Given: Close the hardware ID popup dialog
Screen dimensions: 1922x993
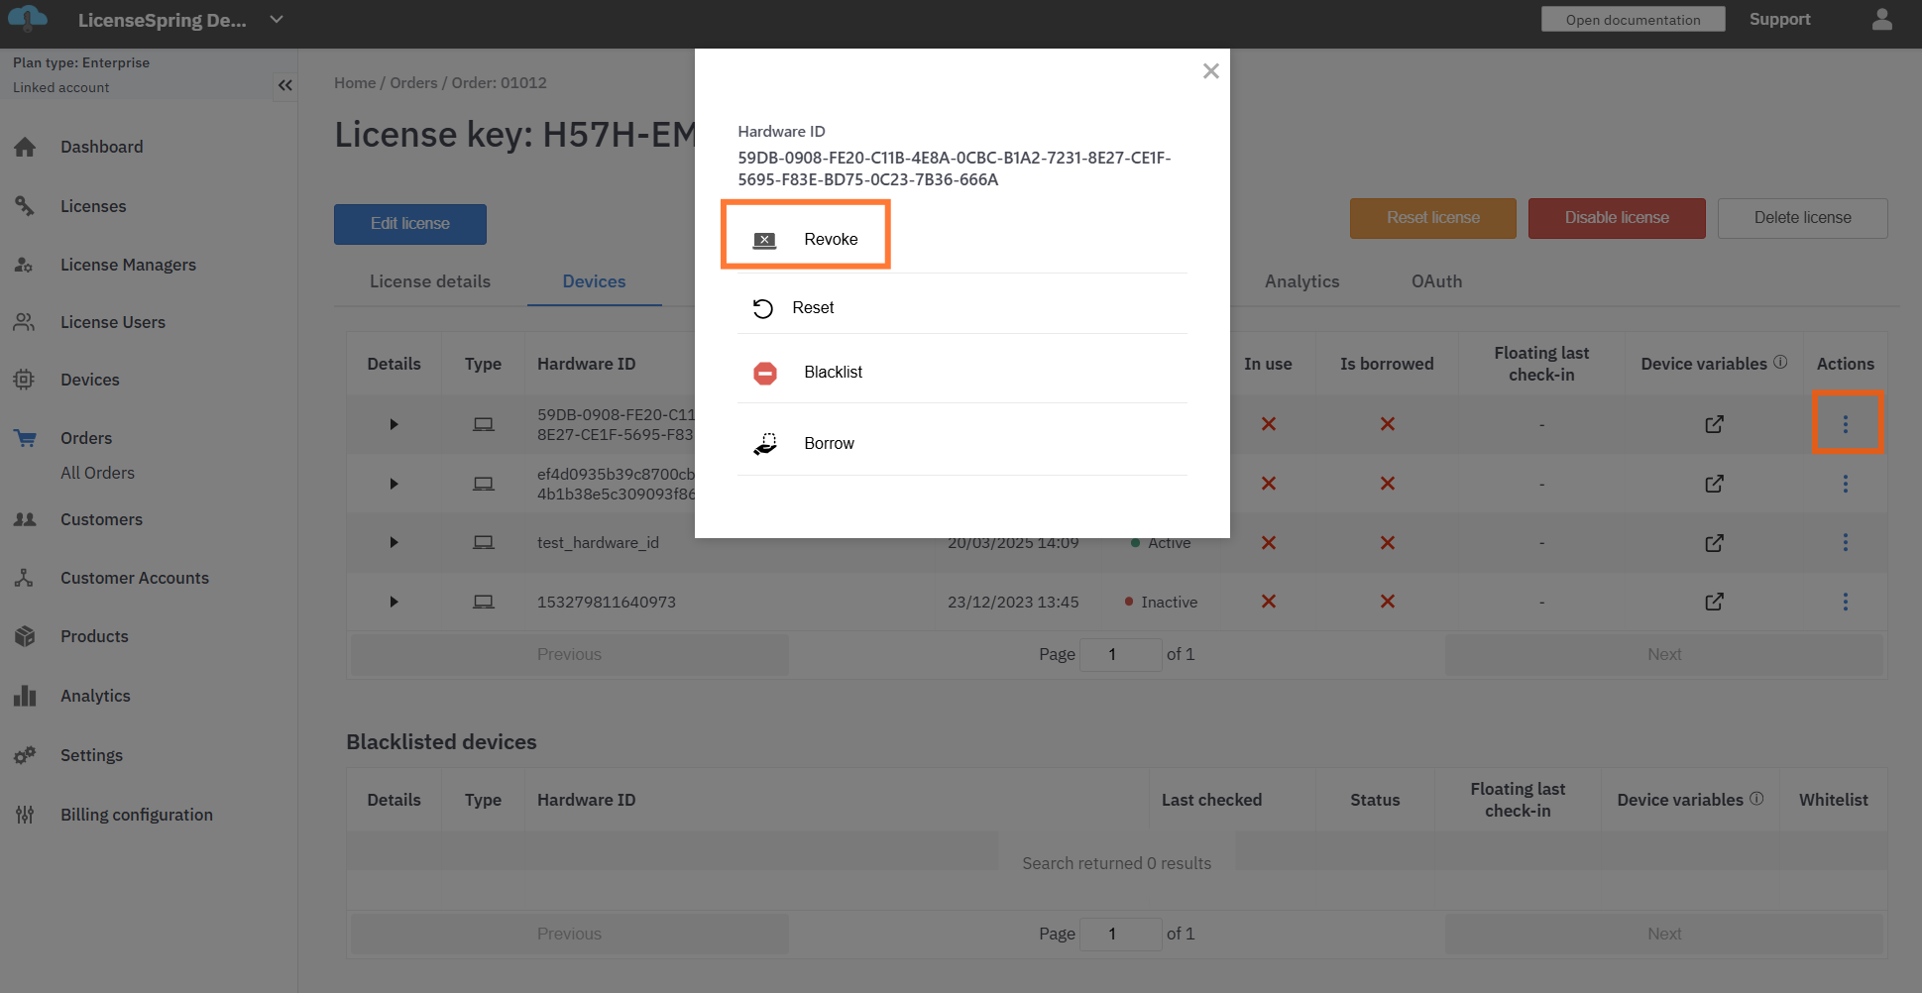Looking at the screenshot, I should (1210, 71).
